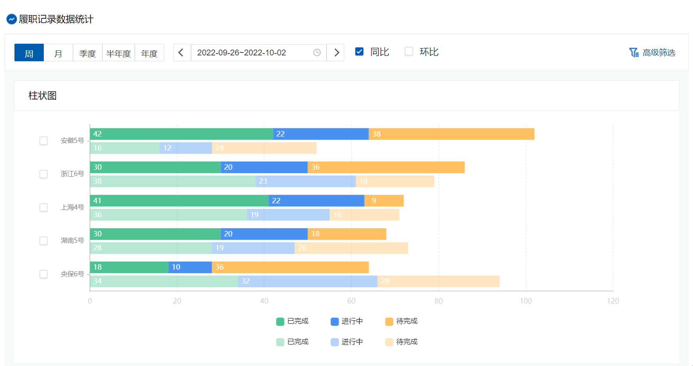Check the 央保6号 row checkbox
693x366 pixels.
(x=44, y=274)
